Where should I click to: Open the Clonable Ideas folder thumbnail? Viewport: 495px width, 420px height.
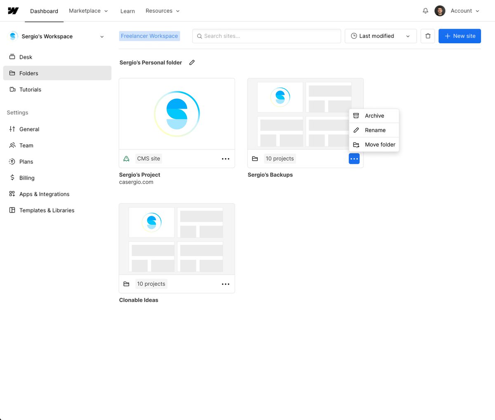pos(177,239)
